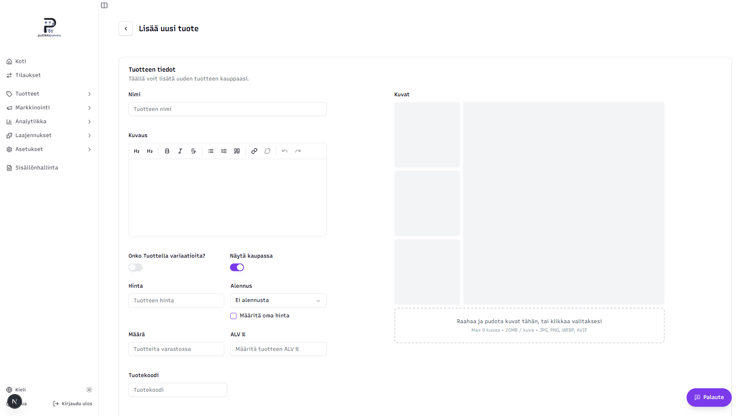Undo the last editor change
This screenshot has width=741, height=416.
(285, 151)
